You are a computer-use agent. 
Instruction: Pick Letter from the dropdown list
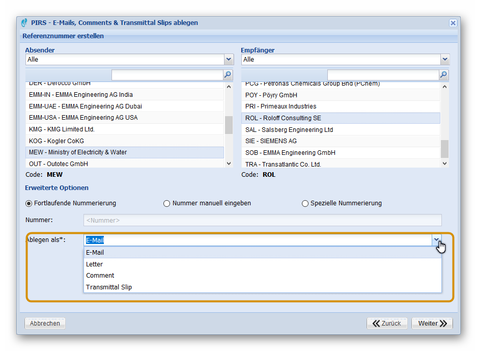pyautogui.click(x=95, y=264)
